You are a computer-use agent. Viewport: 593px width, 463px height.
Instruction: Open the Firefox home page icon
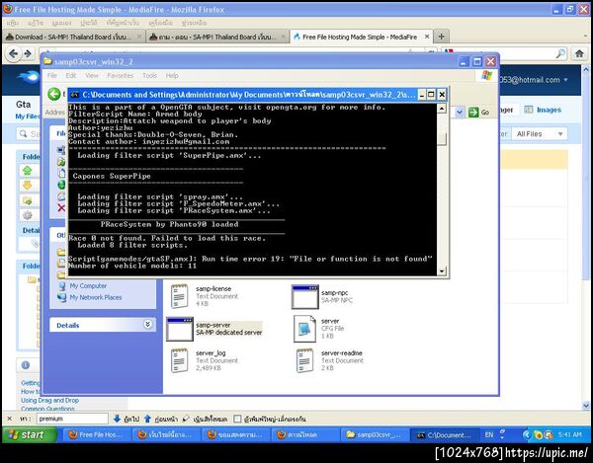click(579, 54)
